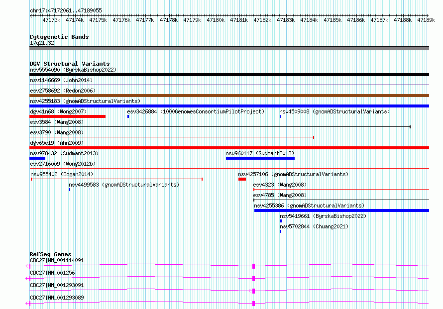443x309 pixels.
Task: Click the thick red dgv65e19 bar
Action: 229,148
